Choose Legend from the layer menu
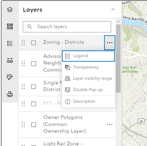Image resolution: width=147 pixels, height=146 pixels. point(89,56)
